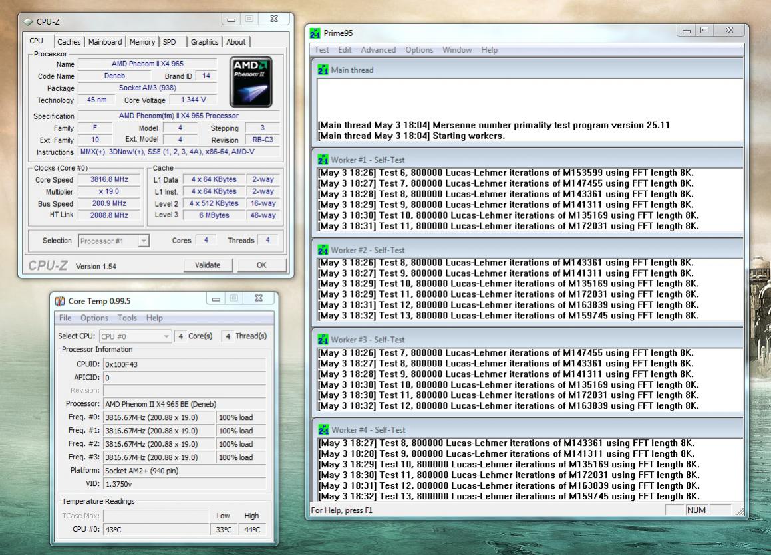Click the VID 1.3750v field

[x=184, y=484]
